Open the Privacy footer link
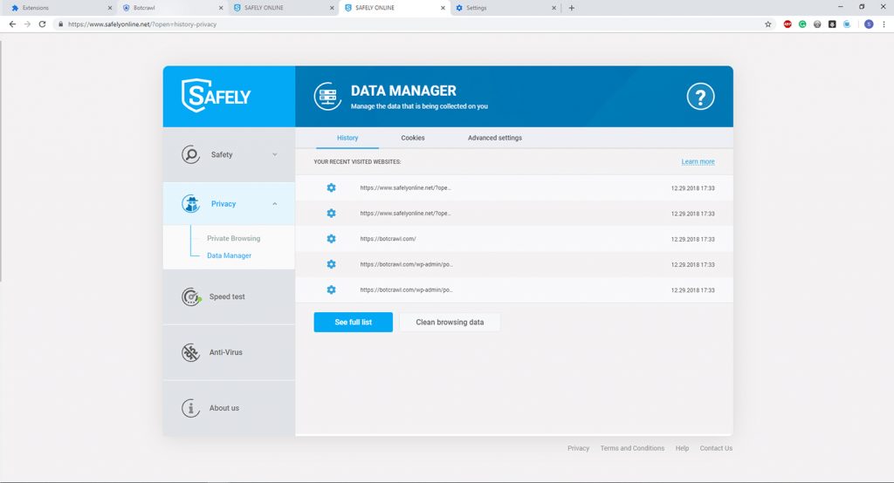 coord(578,448)
